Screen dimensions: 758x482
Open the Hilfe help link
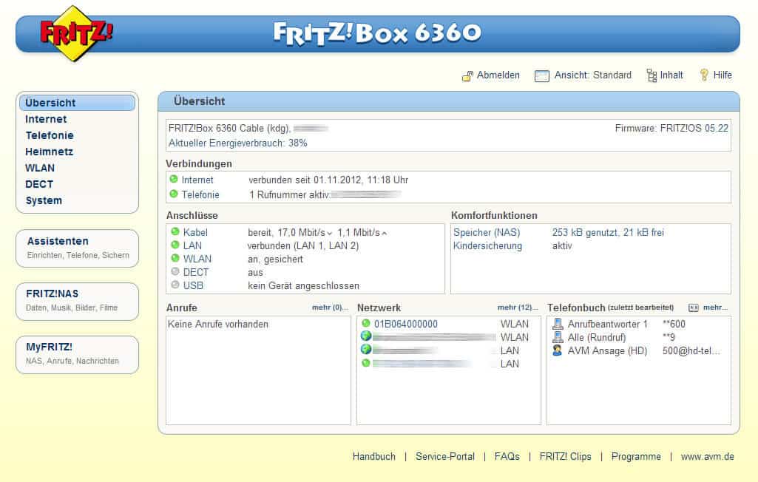(723, 75)
